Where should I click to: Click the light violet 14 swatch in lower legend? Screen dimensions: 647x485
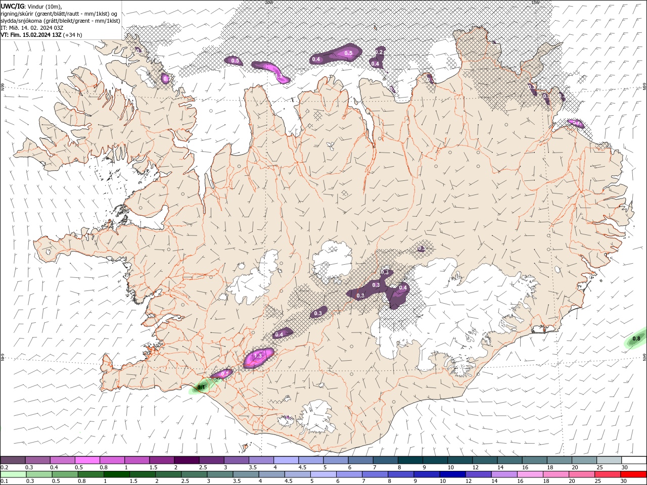coord(504,474)
